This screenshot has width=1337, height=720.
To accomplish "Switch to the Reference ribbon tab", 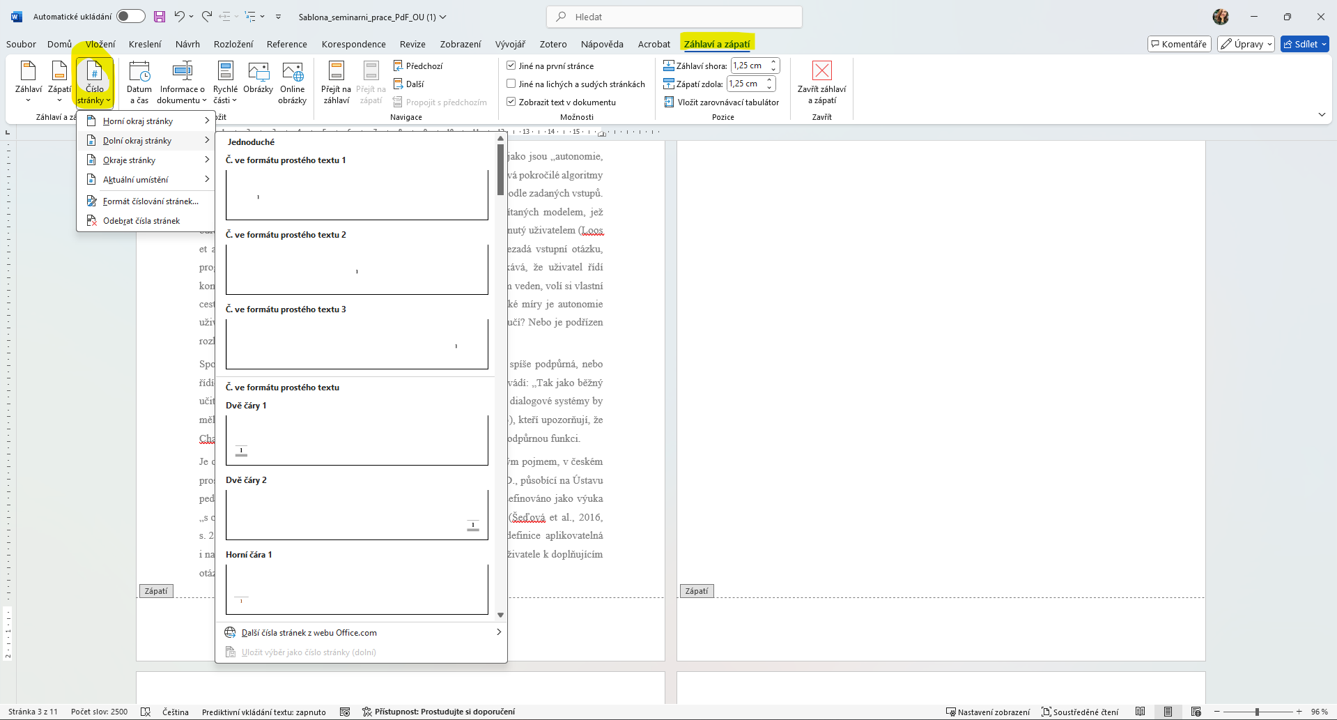I will click(286, 44).
